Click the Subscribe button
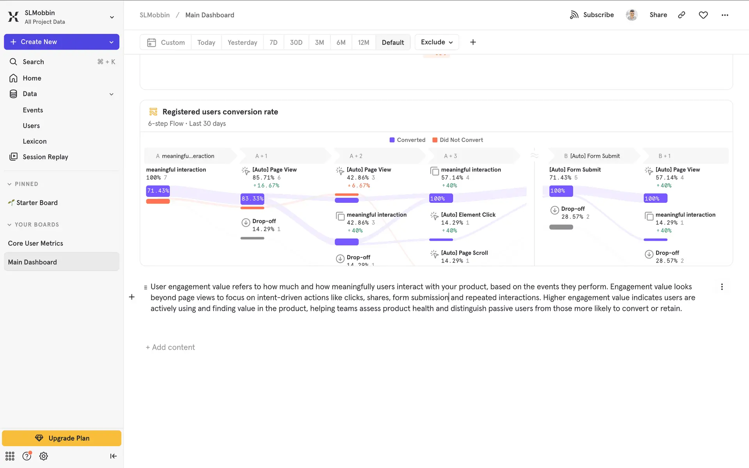The height and width of the screenshot is (468, 749). tap(592, 15)
